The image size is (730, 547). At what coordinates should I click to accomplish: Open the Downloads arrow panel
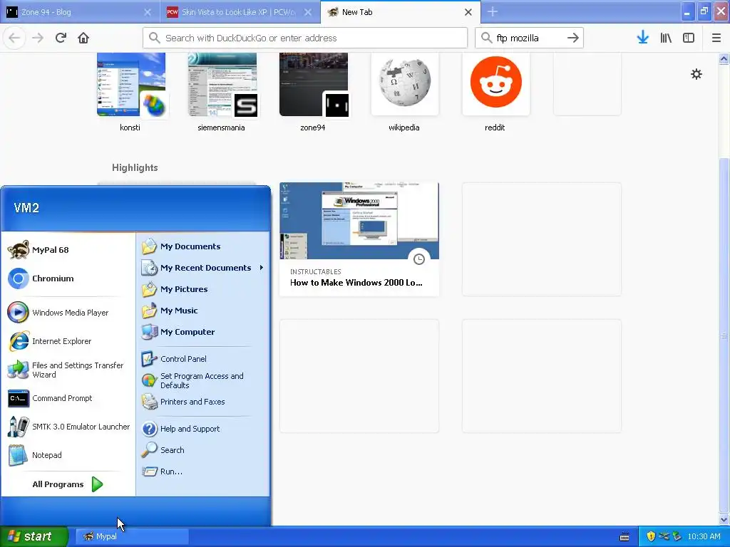[643, 38]
